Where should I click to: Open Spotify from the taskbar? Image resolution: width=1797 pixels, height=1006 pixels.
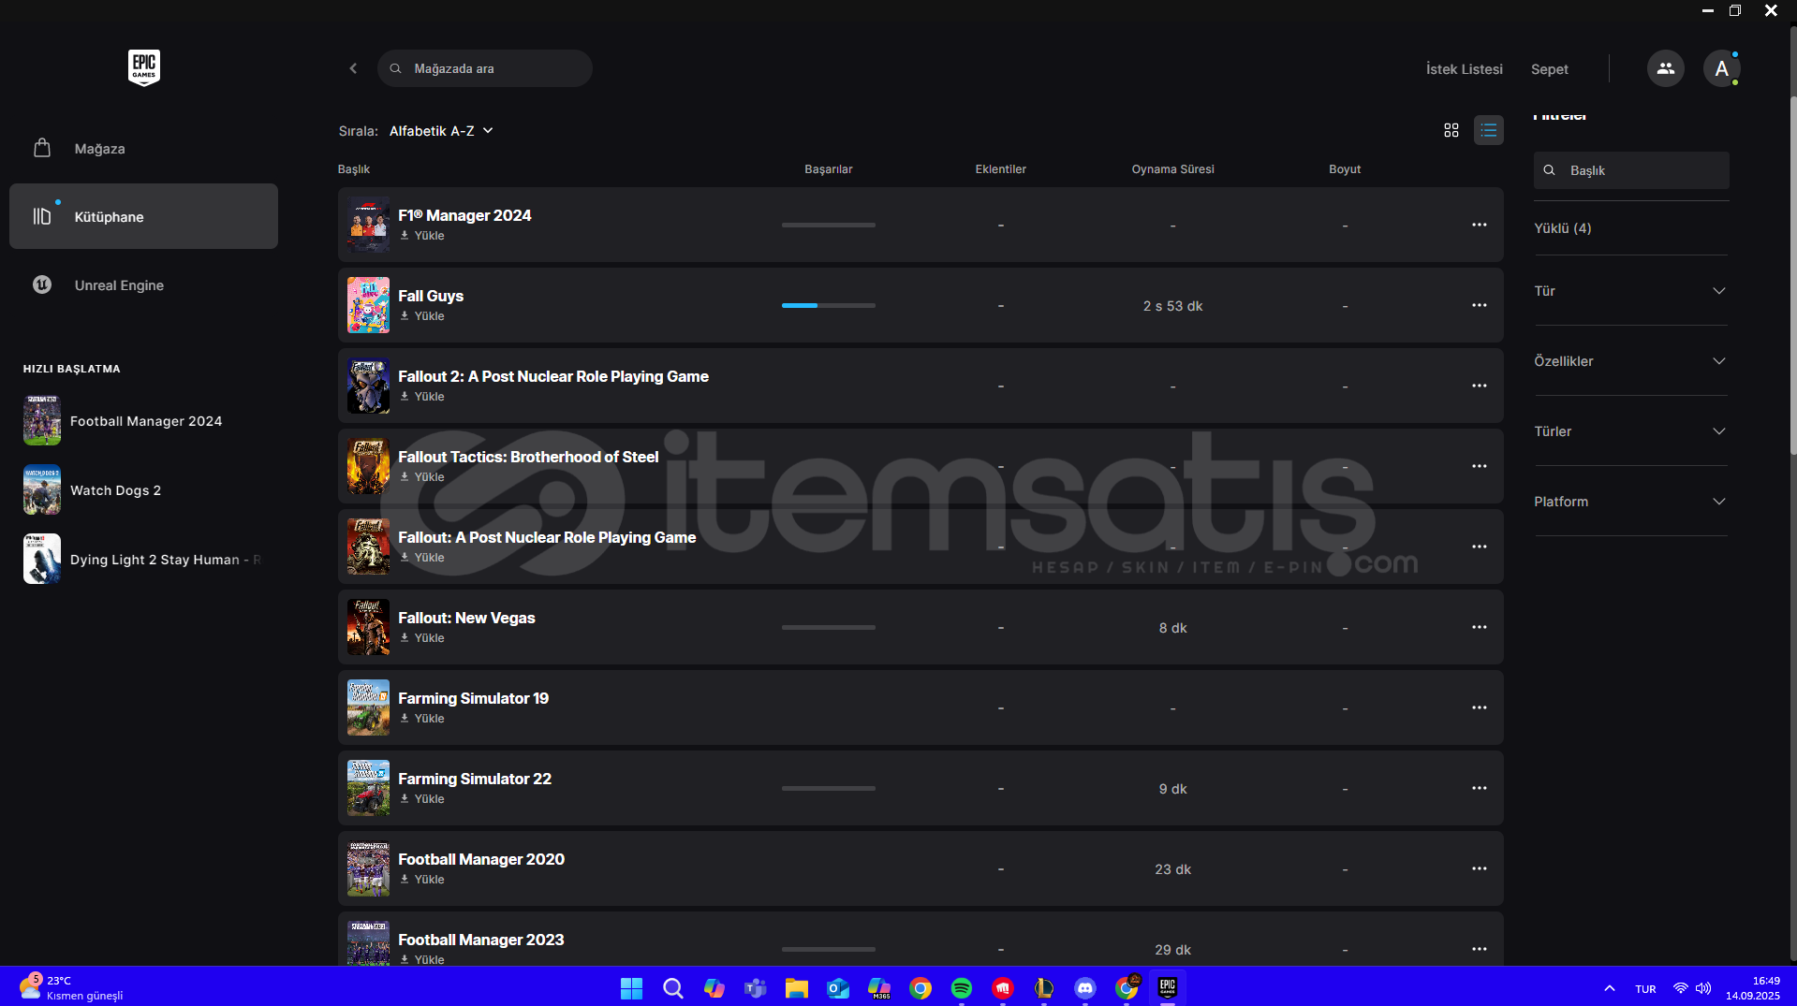point(962,988)
